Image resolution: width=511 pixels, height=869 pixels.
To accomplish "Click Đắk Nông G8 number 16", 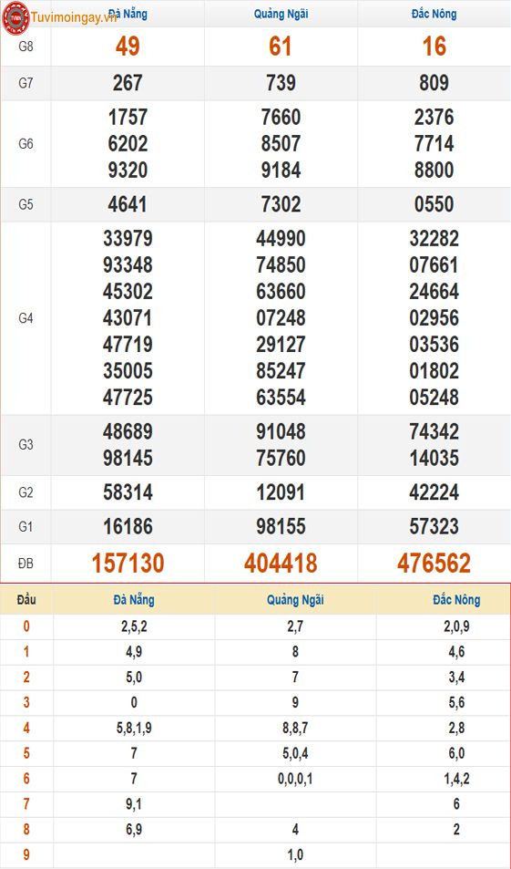I will [x=434, y=47].
